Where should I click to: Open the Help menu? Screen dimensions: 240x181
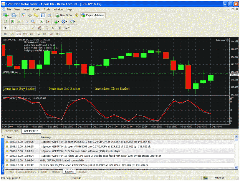(69, 9)
